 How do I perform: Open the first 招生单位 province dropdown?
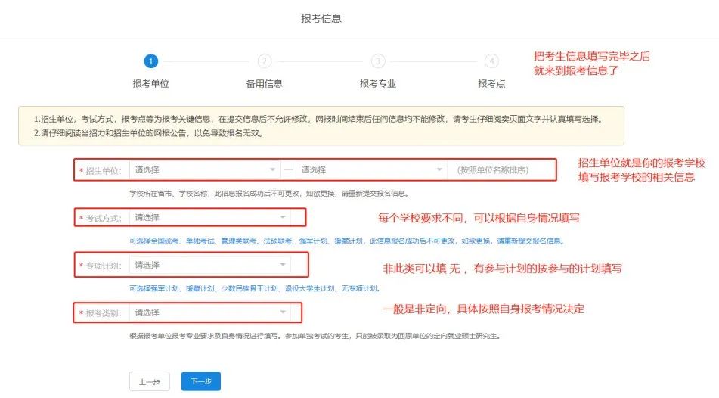(x=205, y=170)
